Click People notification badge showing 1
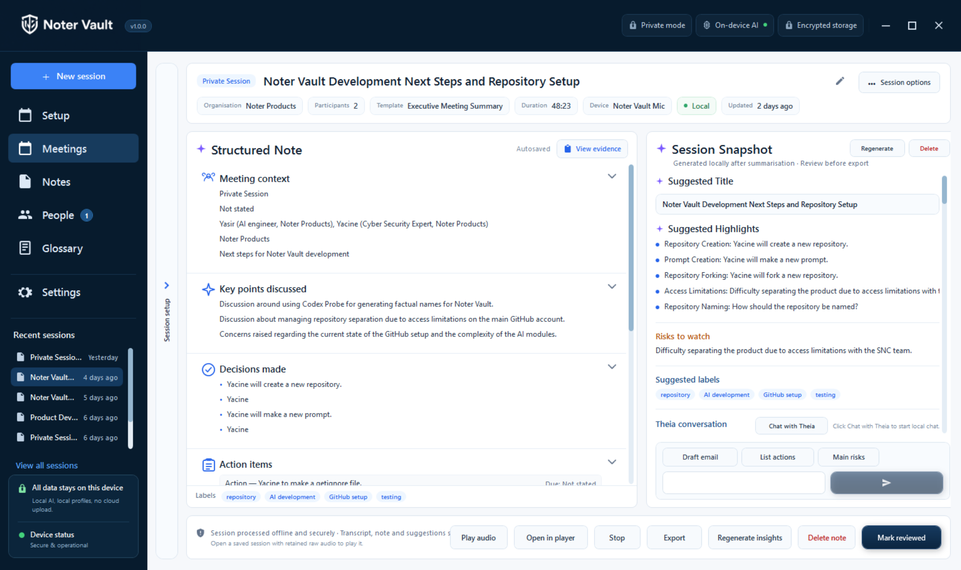961x570 pixels. [x=86, y=216]
